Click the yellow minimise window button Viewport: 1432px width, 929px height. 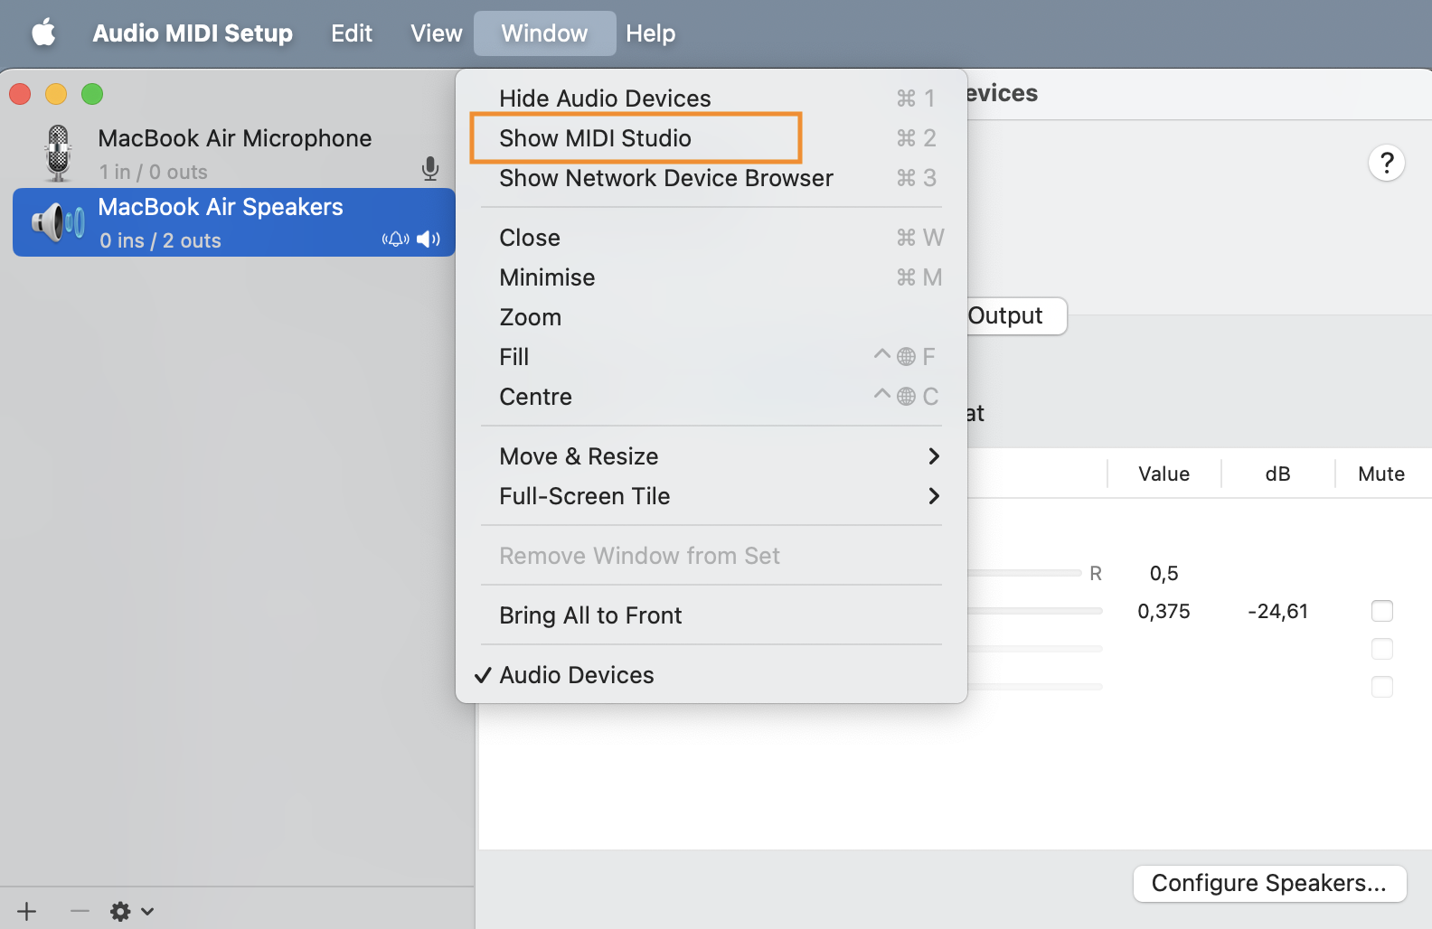56,94
